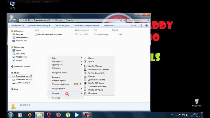The width and height of the screenshot is (210, 118).
Task: Click Обновить in the context menu
Action: pyautogui.click(x=65, y=68)
